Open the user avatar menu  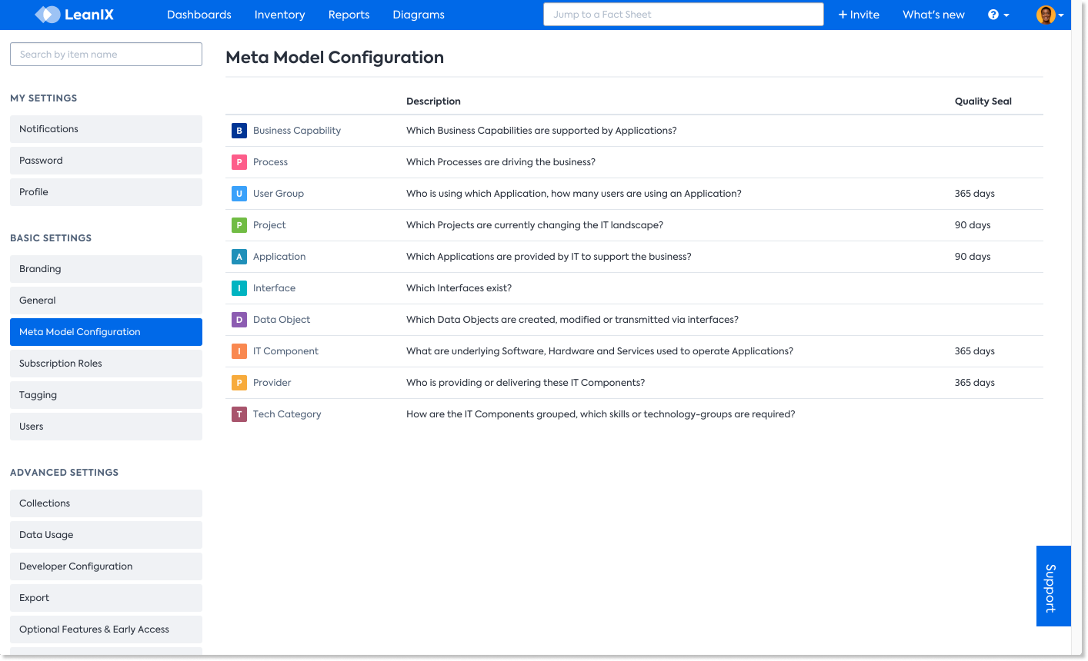pyautogui.click(x=1050, y=15)
